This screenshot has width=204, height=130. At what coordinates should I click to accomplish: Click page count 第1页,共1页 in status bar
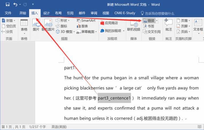pyautogui.click(x=13, y=127)
